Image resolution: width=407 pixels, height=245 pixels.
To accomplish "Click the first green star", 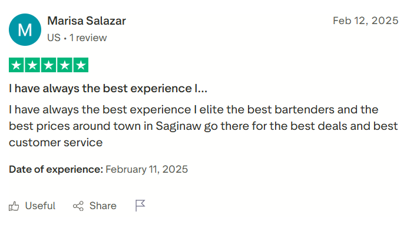I will coord(16,65).
